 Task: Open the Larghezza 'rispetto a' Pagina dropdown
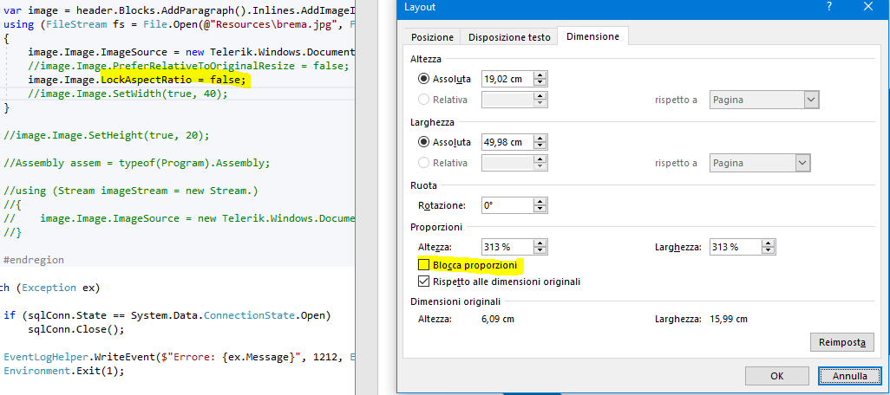802,163
